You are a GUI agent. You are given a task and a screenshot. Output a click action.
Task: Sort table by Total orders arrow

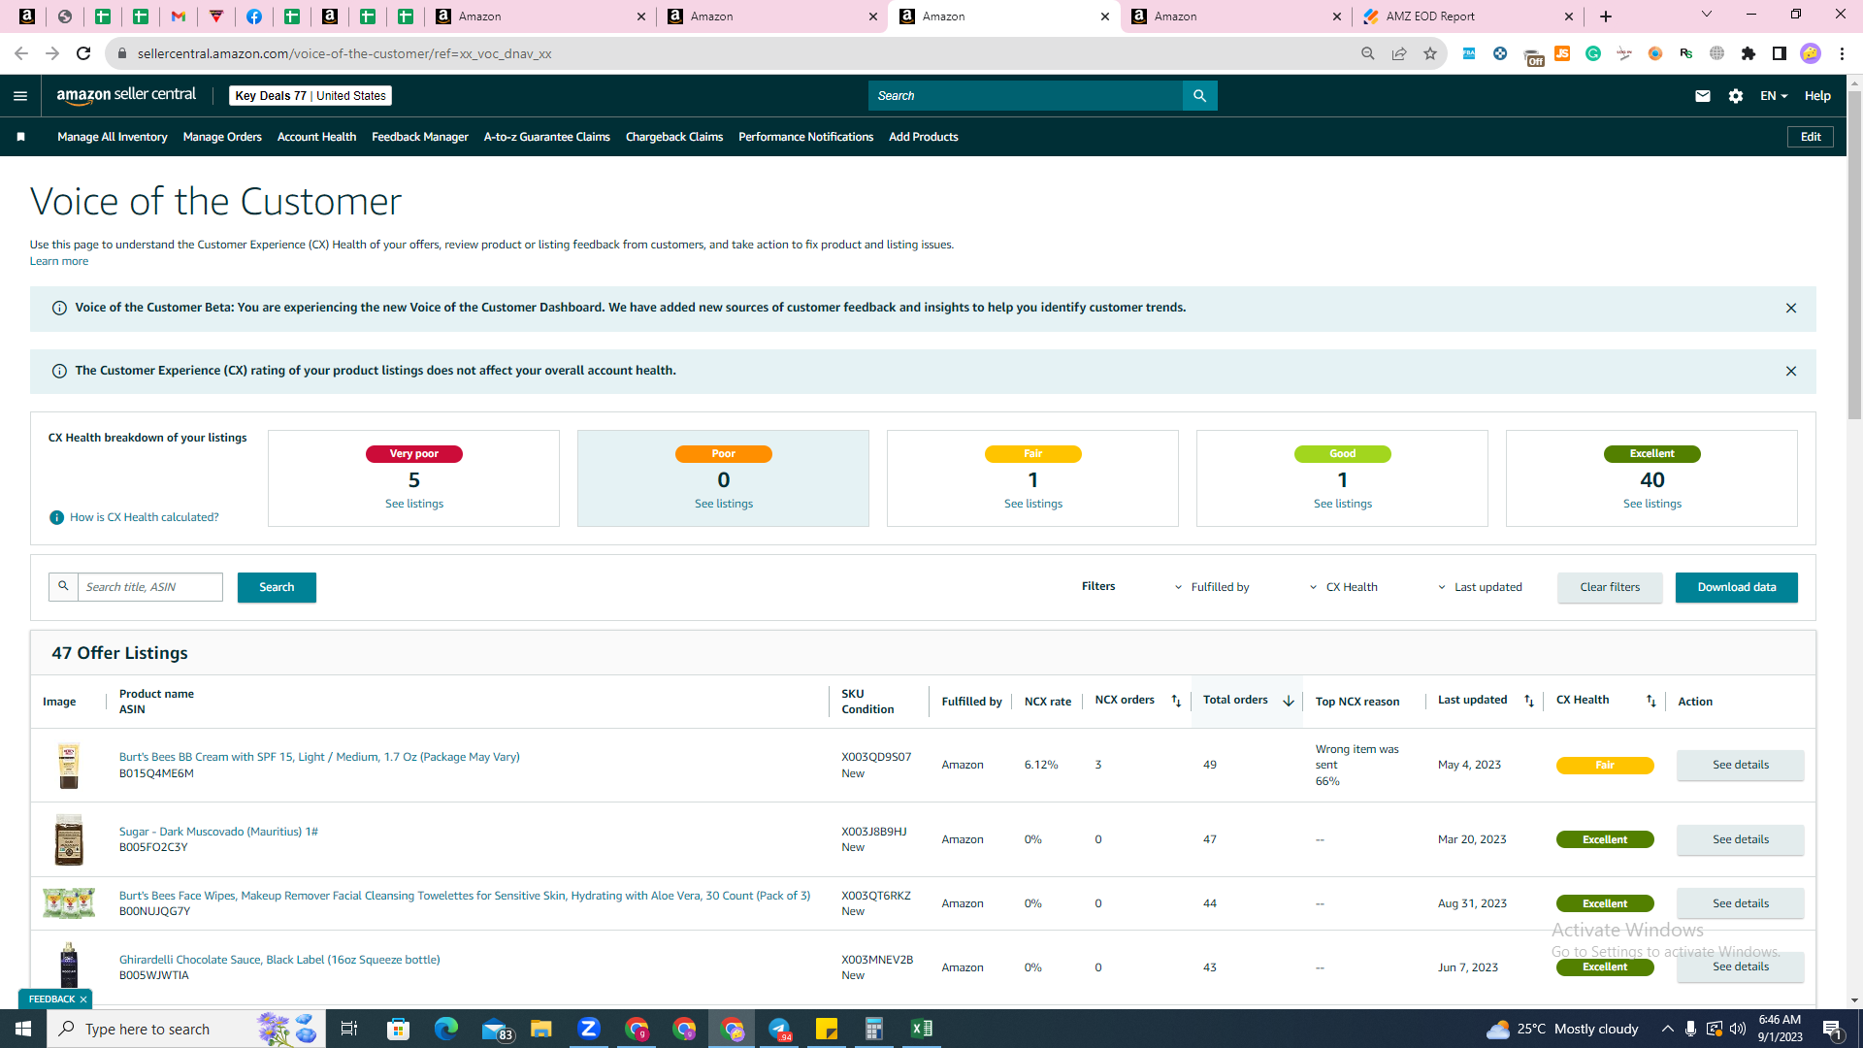[1289, 701]
